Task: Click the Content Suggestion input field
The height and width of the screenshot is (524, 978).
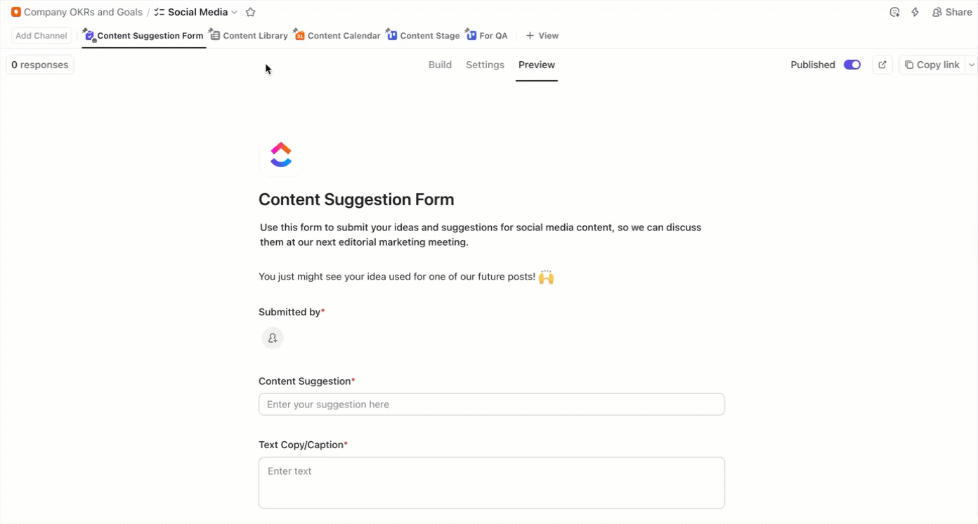Action: pos(491,404)
